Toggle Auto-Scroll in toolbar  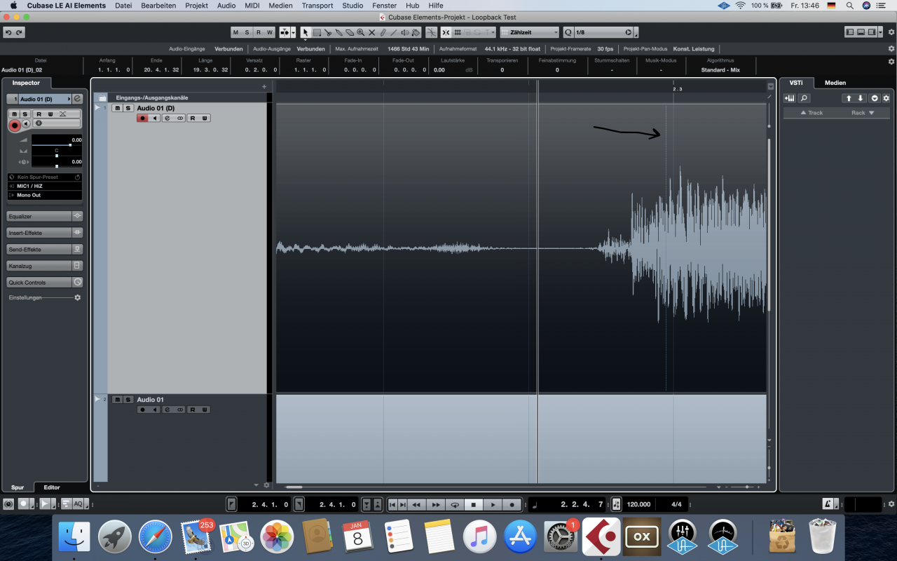pos(285,32)
